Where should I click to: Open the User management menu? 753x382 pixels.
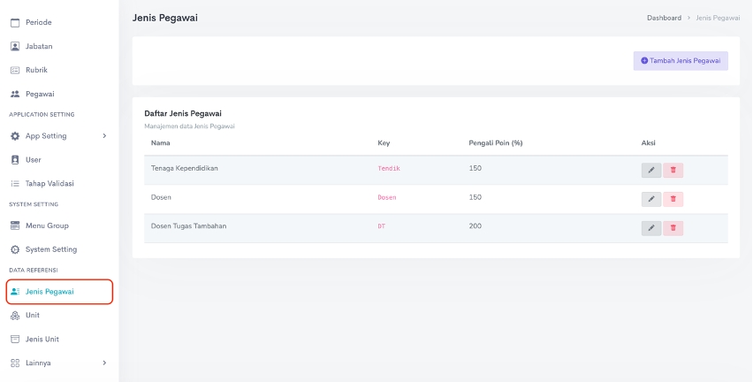pos(33,160)
